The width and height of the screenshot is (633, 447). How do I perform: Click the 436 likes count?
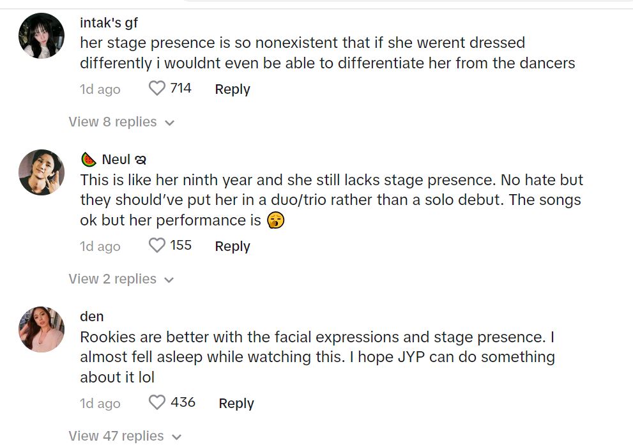183,402
